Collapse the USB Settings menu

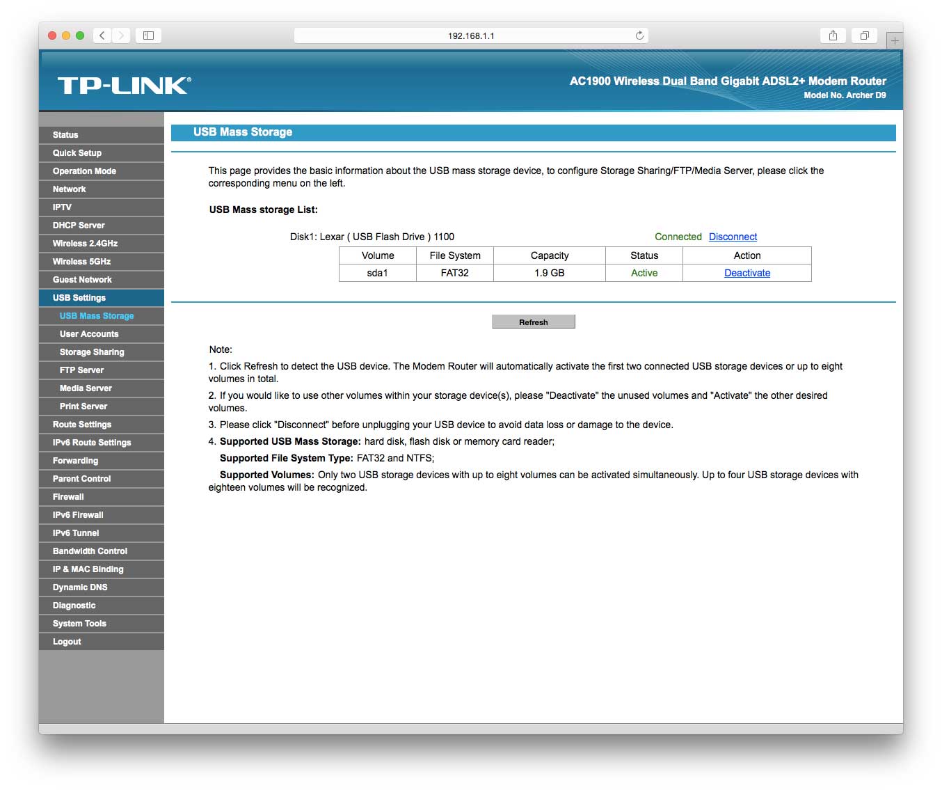click(x=102, y=298)
